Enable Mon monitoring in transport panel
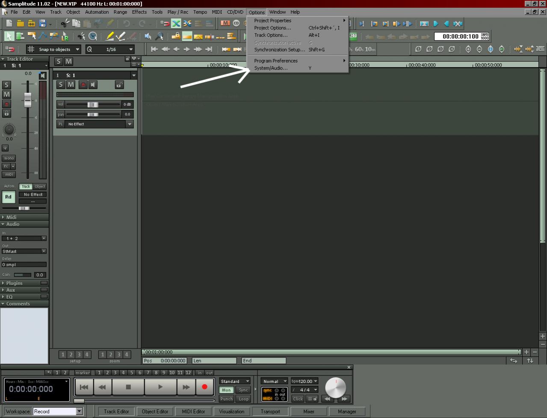 pyautogui.click(x=226, y=390)
